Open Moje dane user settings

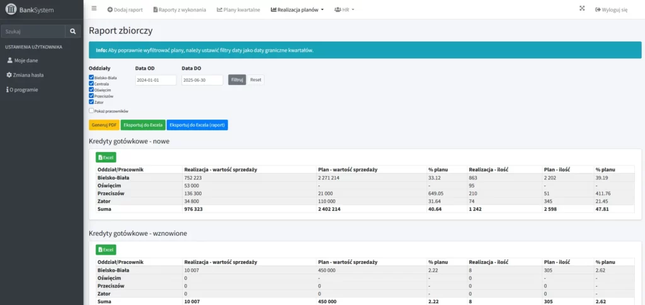pyautogui.click(x=23, y=60)
